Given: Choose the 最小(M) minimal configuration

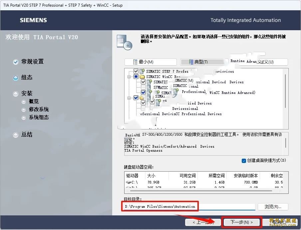Looking at the screenshot, I should click(150, 62).
